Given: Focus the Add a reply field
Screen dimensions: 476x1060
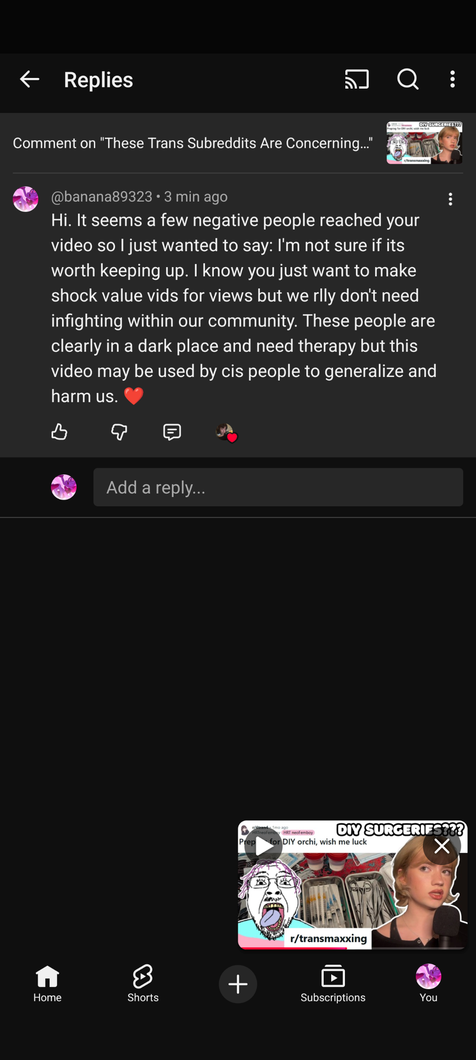Looking at the screenshot, I should click(278, 487).
